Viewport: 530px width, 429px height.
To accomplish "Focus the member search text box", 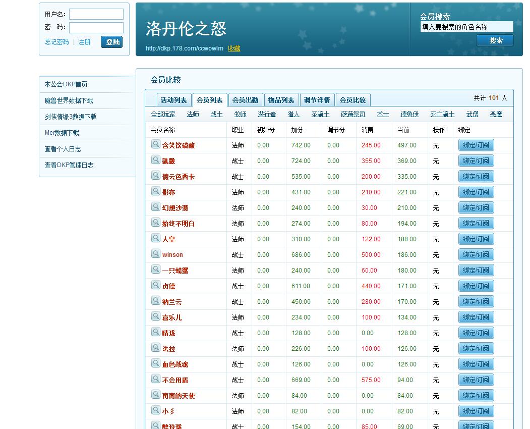I will (x=466, y=27).
